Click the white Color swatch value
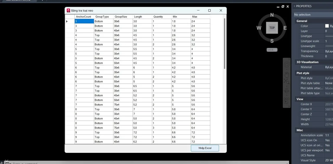Screen dimensions: 333x164 point(327,26)
